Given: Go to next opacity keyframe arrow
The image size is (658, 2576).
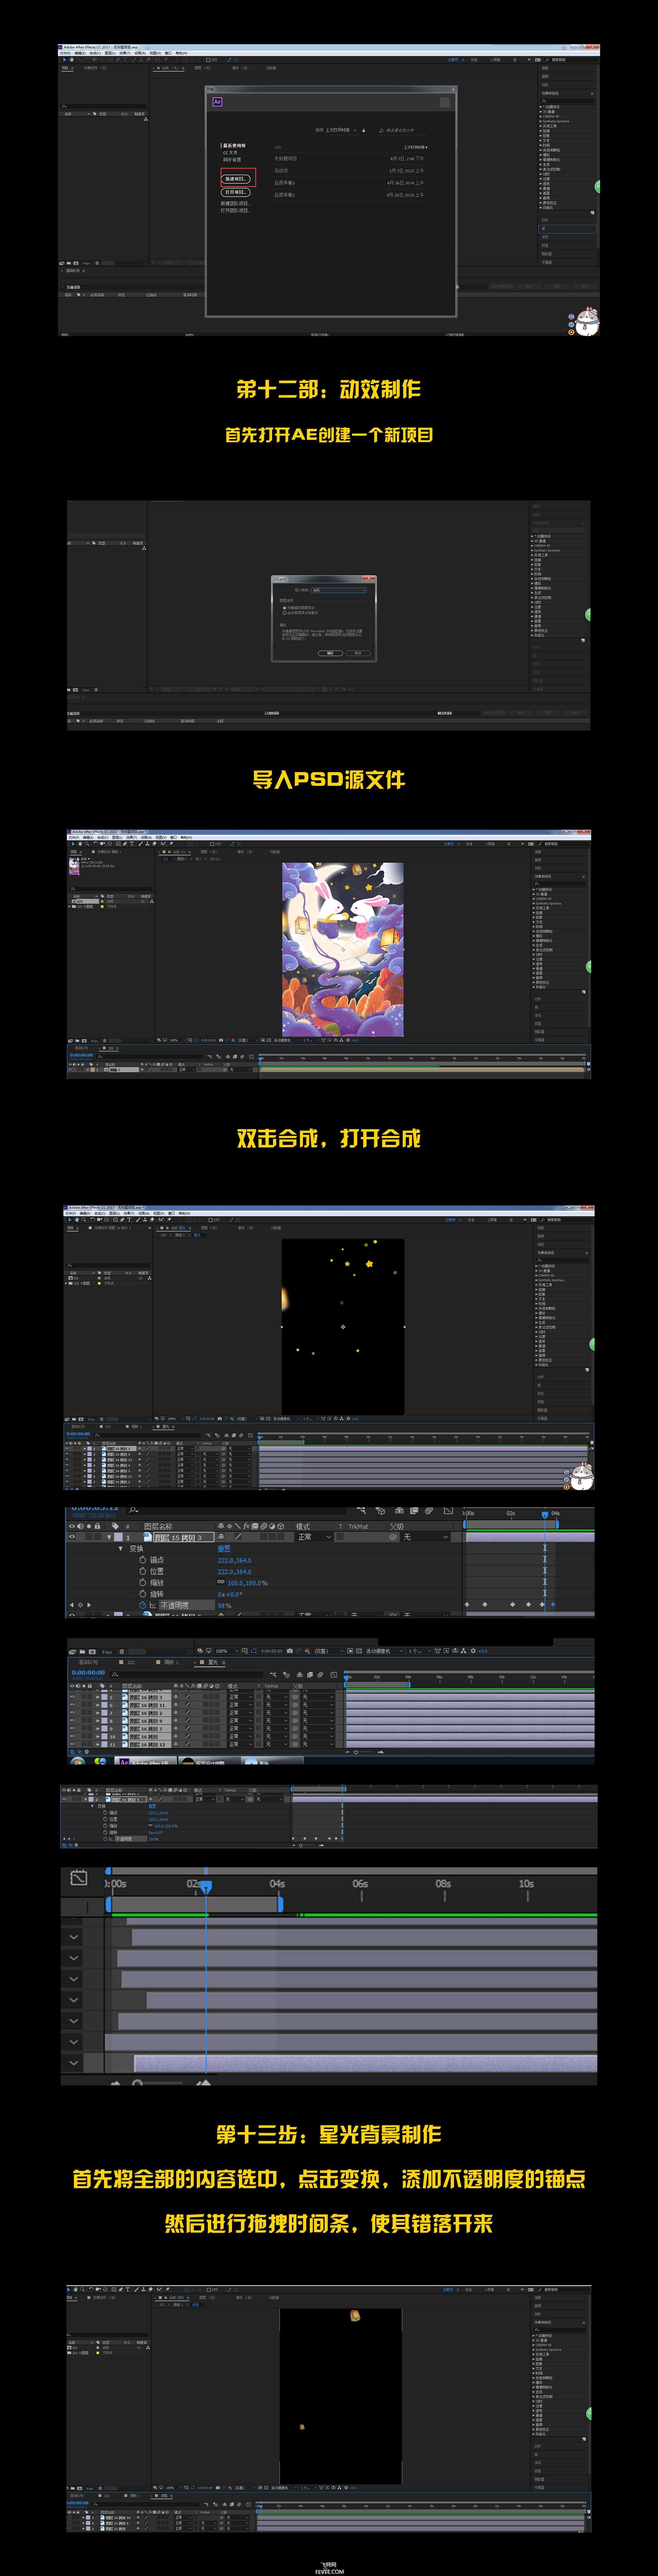Looking at the screenshot, I should 89,1605.
